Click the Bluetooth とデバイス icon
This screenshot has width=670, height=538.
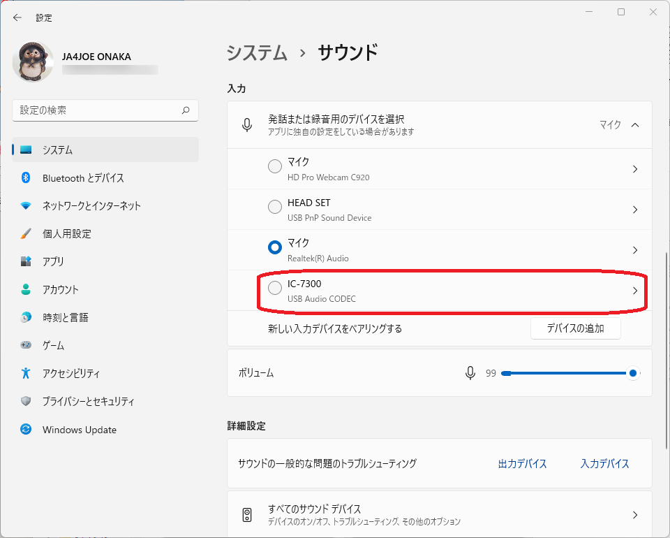click(x=26, y=178)
